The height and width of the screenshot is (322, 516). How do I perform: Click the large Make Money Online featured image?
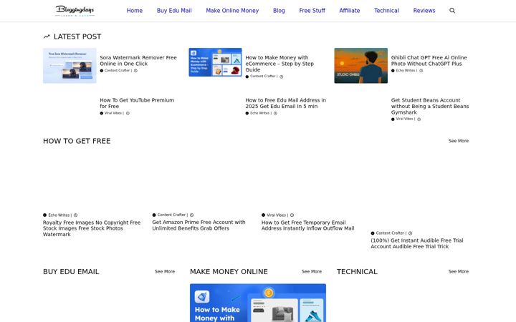point(258,303)
